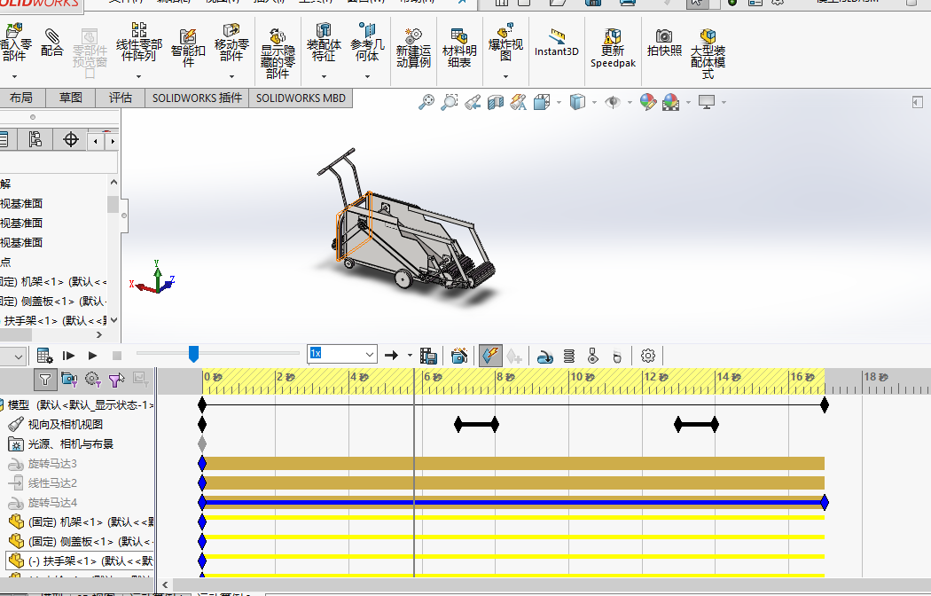
Task: Click the Smart Fasteners (智能扣件) icon
Action: [188, 48]
